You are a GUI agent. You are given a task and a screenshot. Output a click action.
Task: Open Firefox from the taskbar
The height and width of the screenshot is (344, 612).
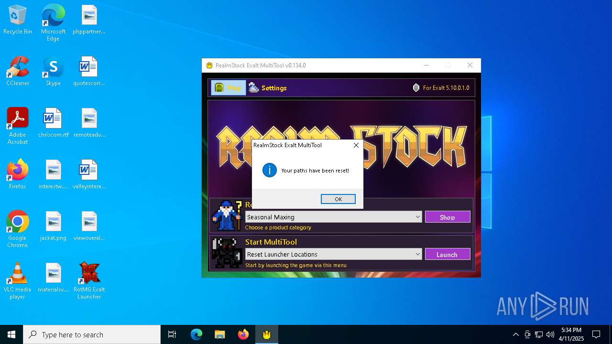point(243,334)
